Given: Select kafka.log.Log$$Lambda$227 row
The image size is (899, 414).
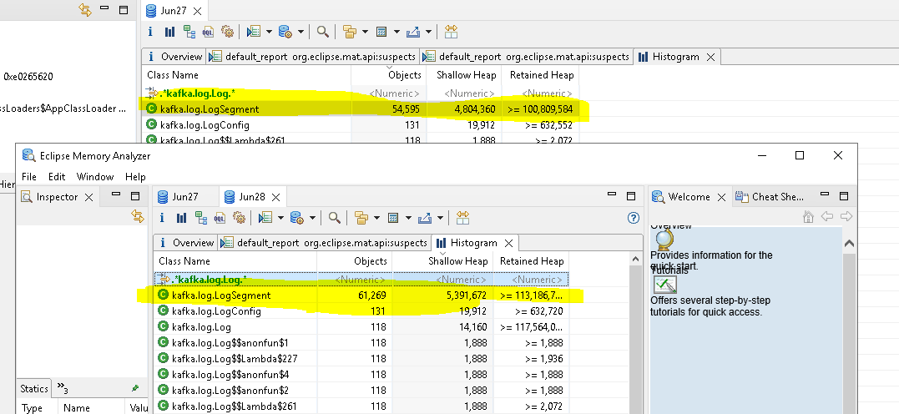Looking at the screenshot, I should (x=362, y=359).
